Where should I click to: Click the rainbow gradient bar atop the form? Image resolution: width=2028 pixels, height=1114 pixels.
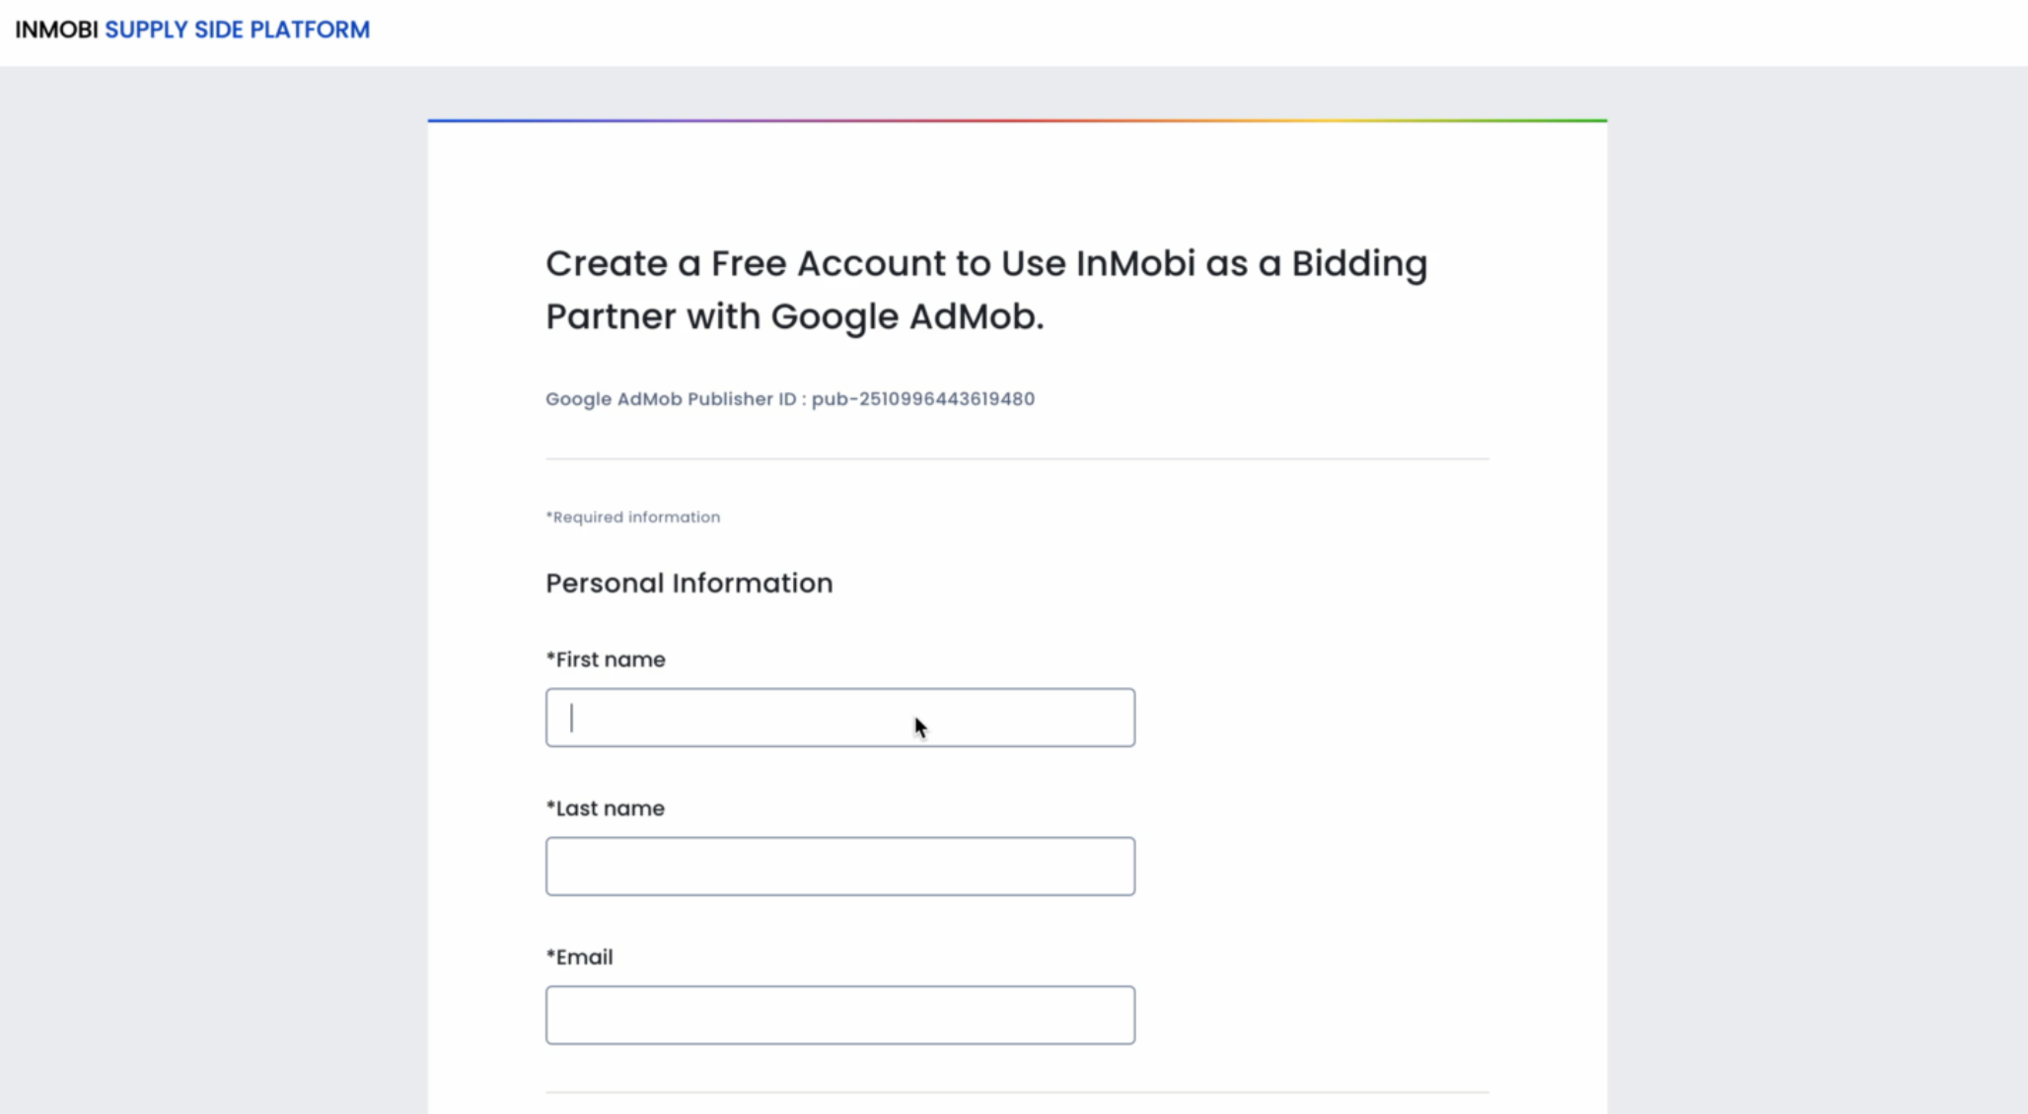click(1017, 120)
